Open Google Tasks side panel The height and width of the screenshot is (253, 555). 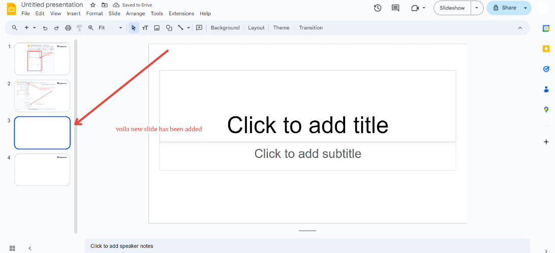(x=546, y=69)
